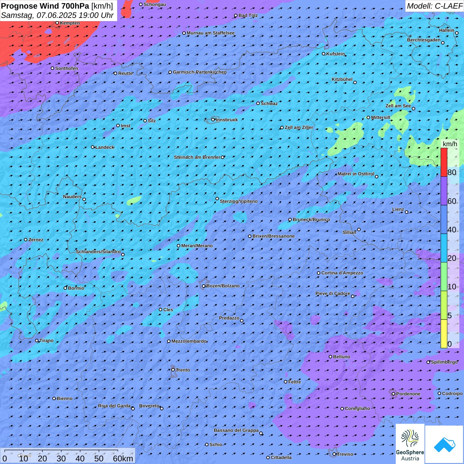Click the Hallein city label

click(447, 30)
